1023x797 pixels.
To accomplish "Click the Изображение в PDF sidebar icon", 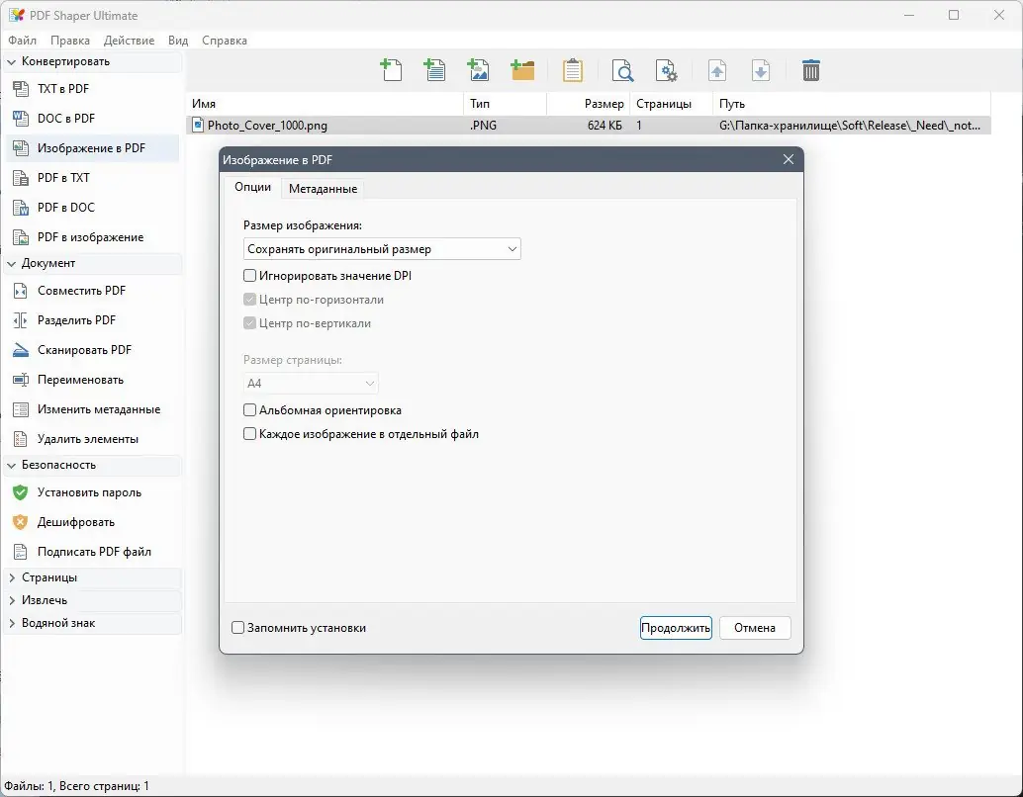I will 21,148.
